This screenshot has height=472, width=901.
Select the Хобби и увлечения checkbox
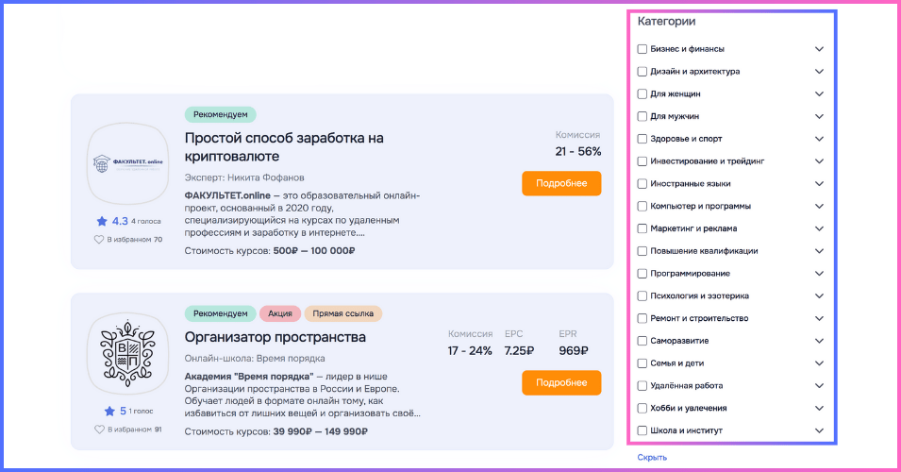642,408
